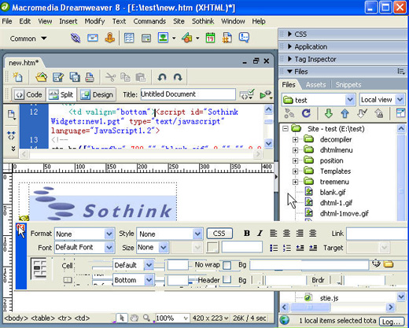The image size is (409, 328).
Task: Click the Copy icon
Action: tap(125, 77)
